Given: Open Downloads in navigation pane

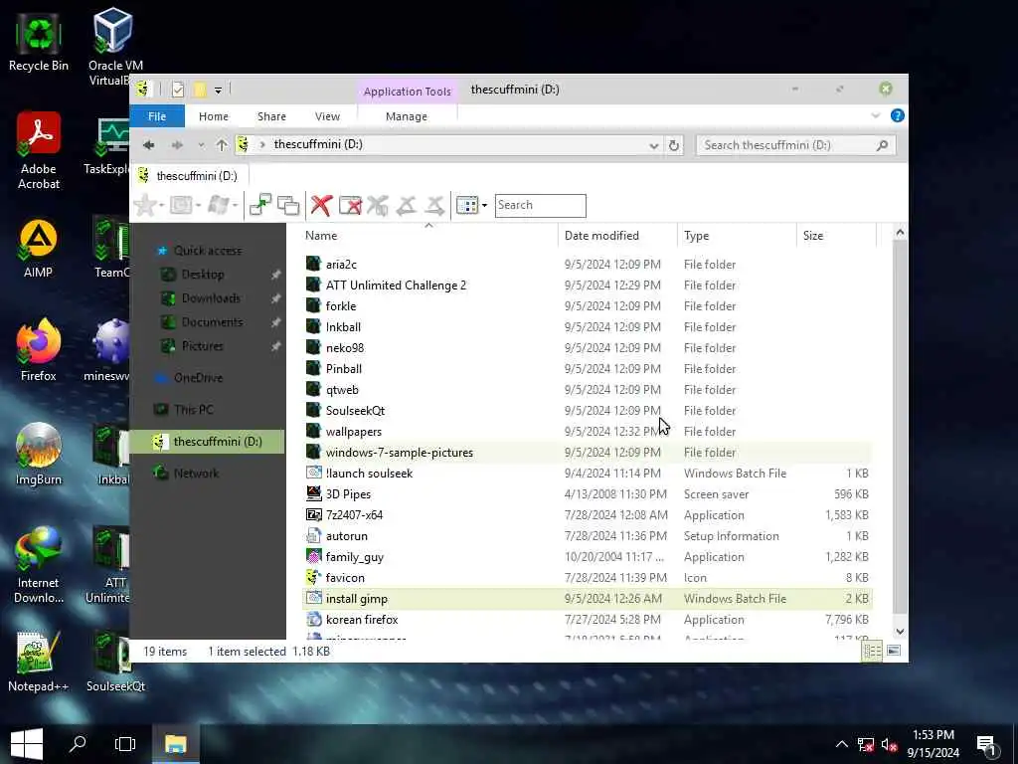Looking at the screenshot, I should coord(211,298).
